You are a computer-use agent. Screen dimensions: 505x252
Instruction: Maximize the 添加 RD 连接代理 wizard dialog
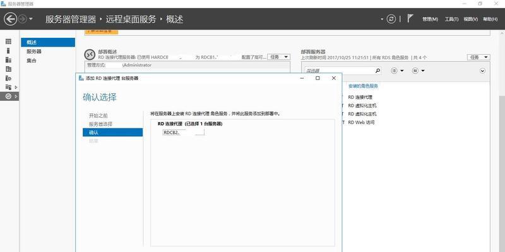point(318,78)
